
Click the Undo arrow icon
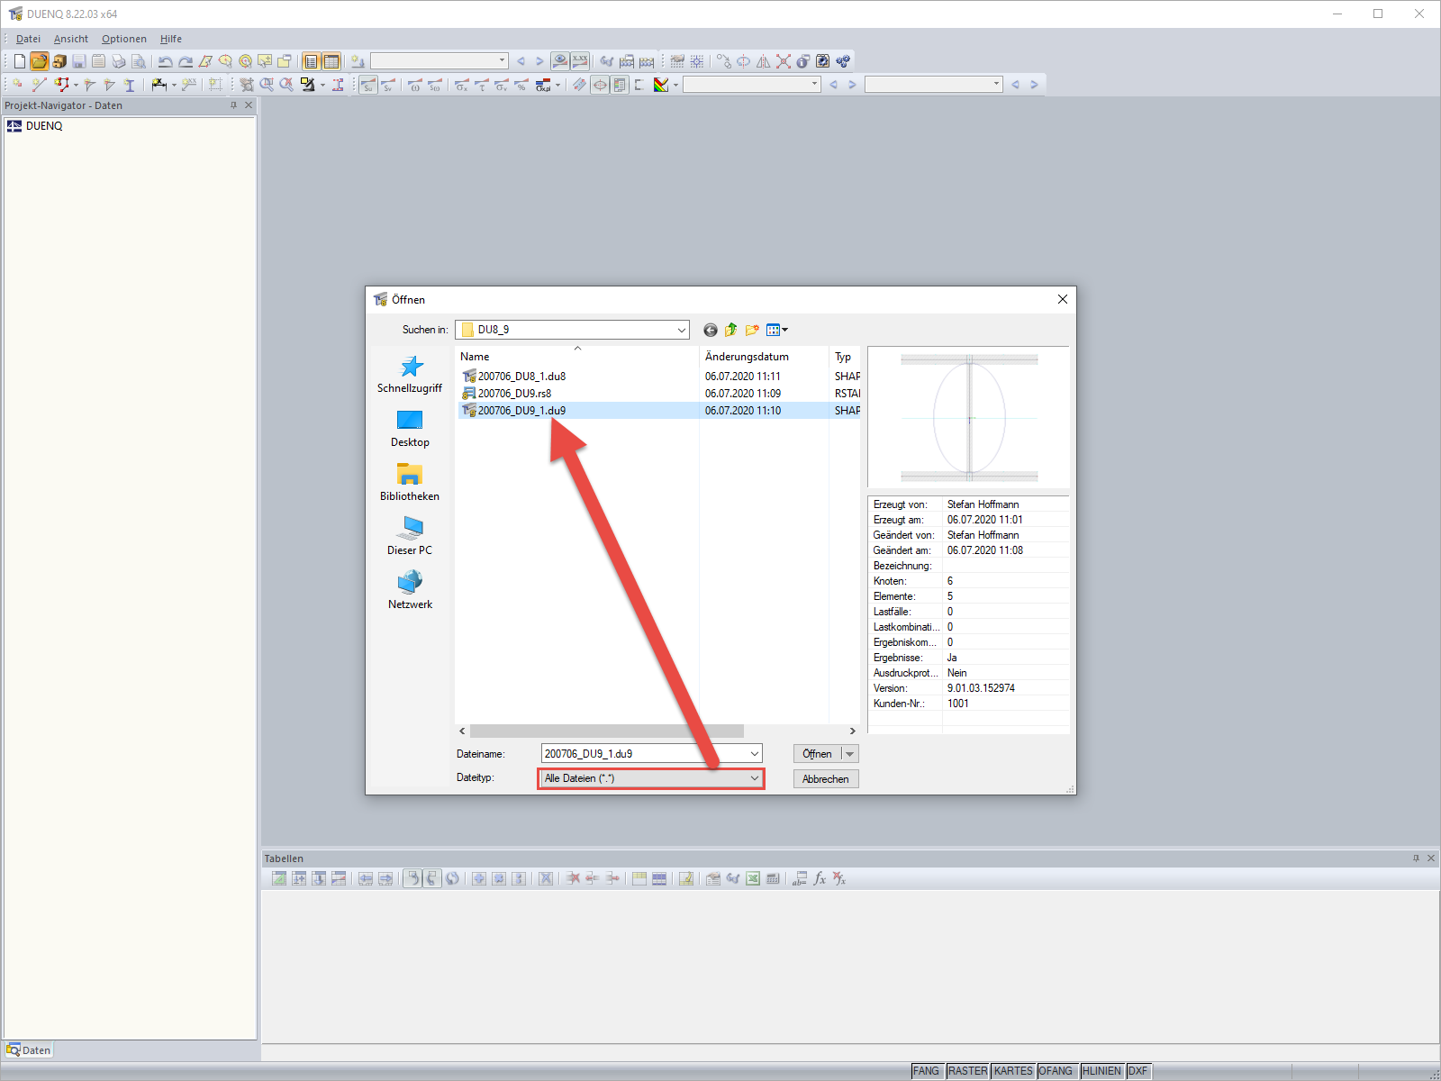(166, 61)
